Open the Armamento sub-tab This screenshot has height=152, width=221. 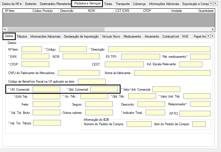coord(152,36)
